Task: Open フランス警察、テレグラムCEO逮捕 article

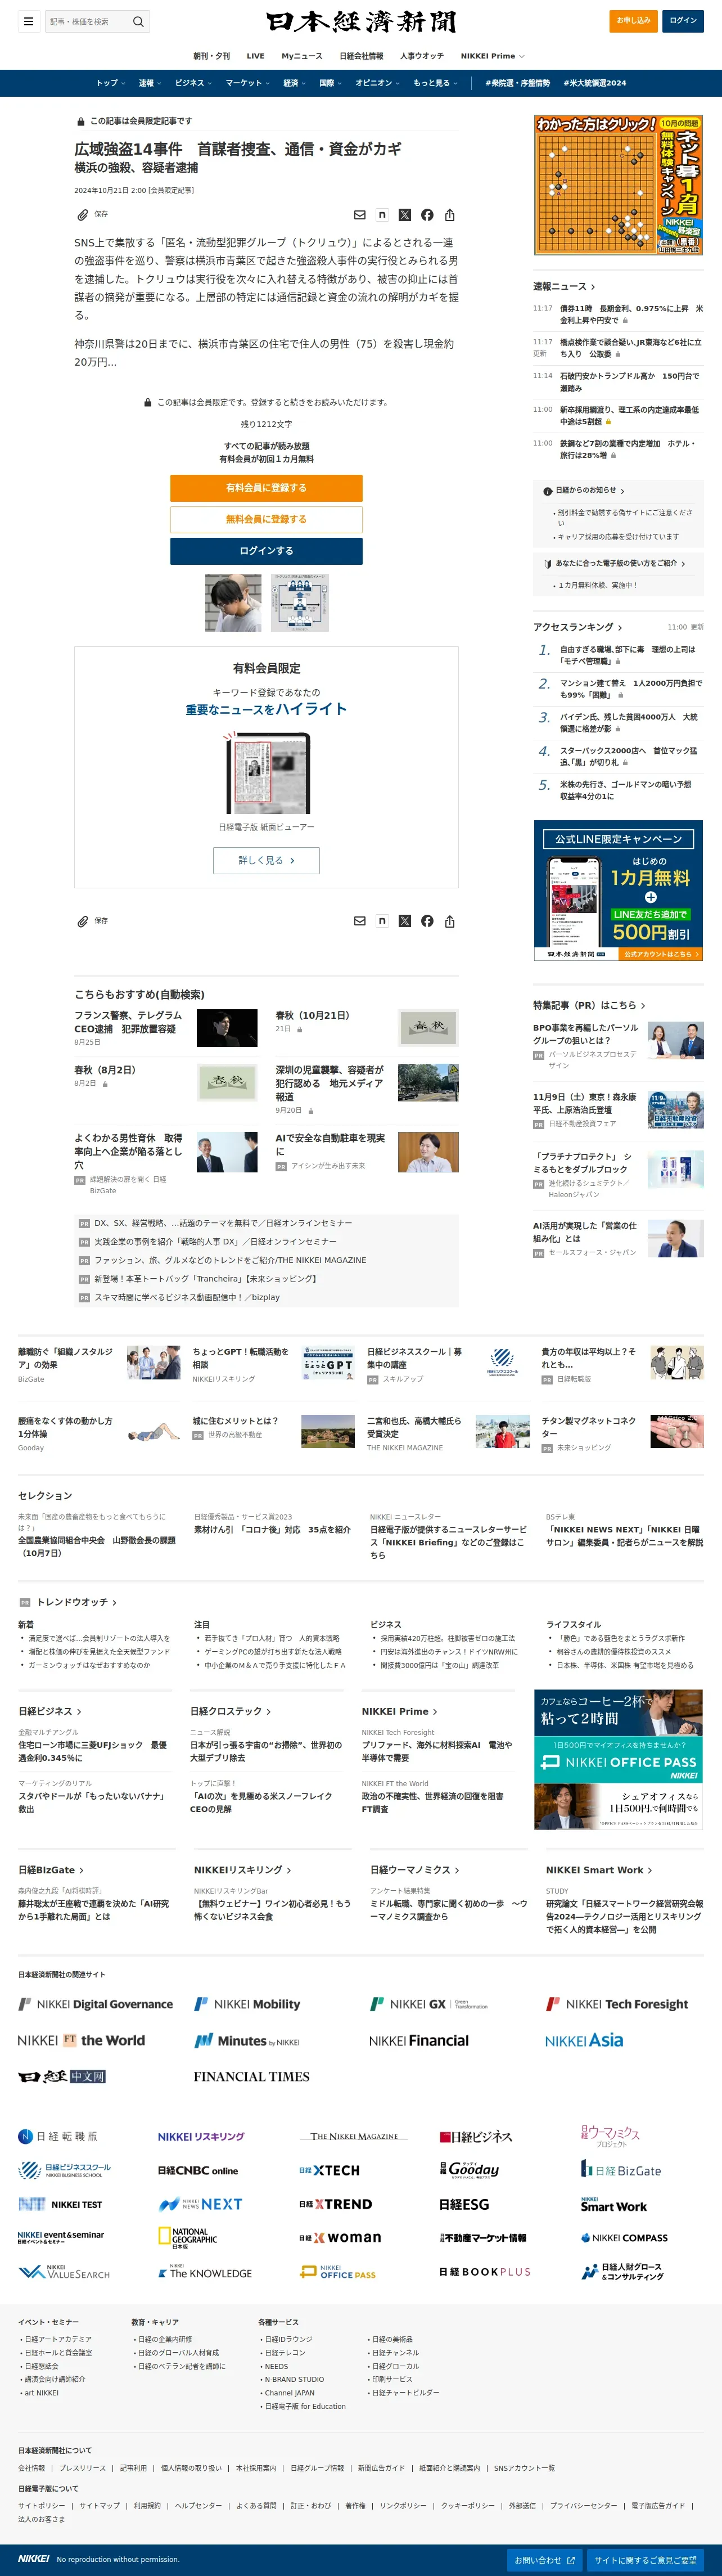Action: [x=128, y=1021]
